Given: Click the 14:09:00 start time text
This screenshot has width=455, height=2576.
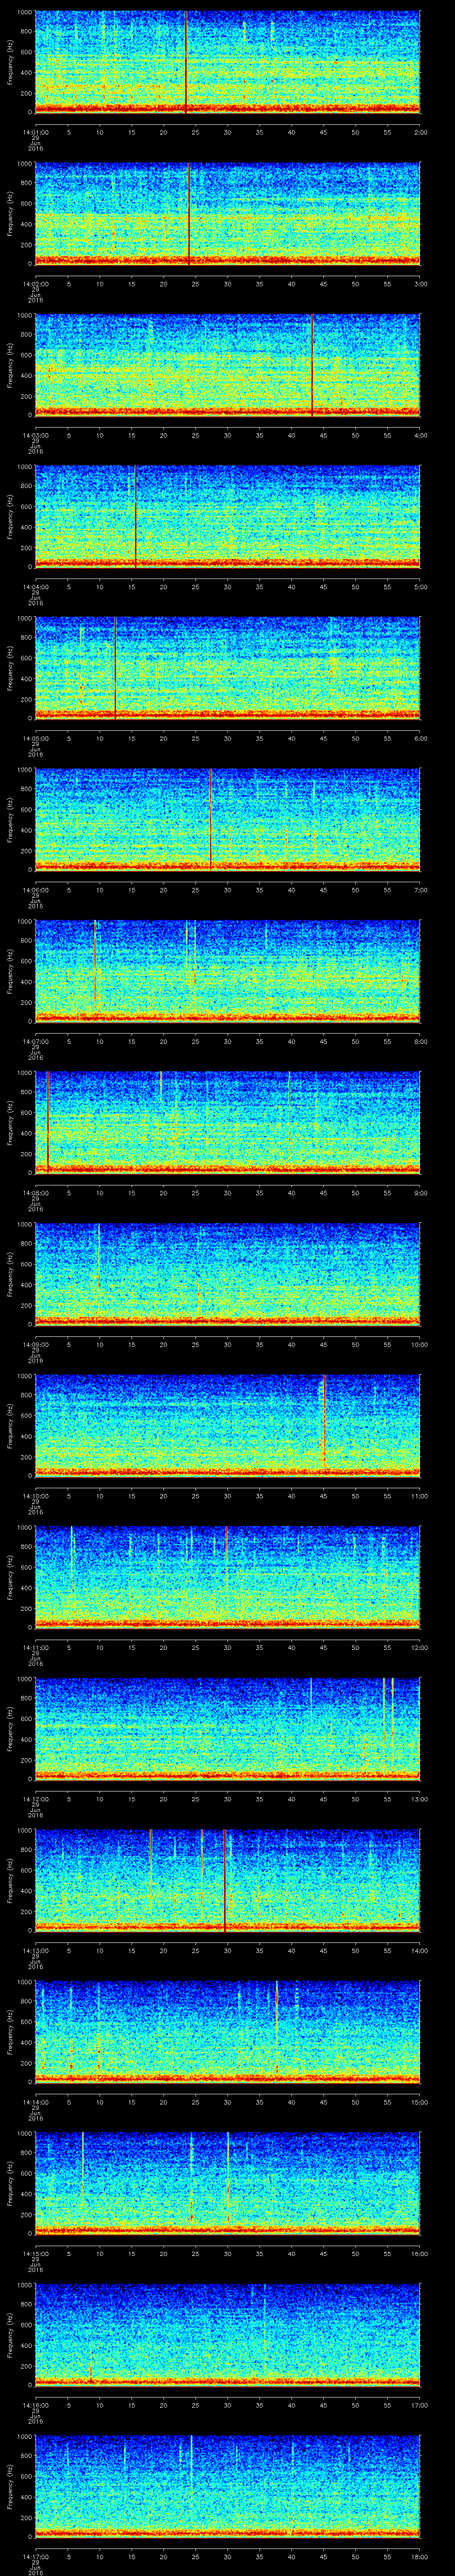Looking at the screenshot, I should (35, 1344).
